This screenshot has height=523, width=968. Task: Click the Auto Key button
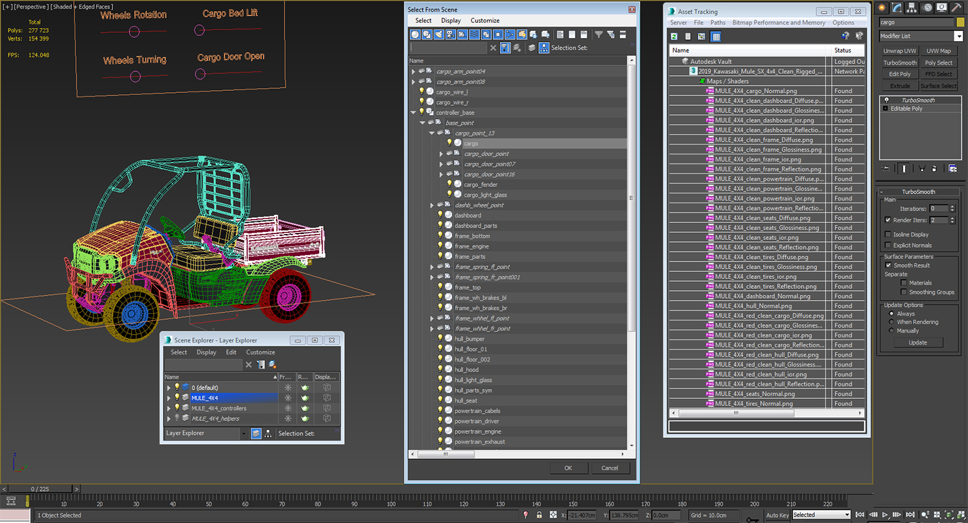click(x=777, y=515)
